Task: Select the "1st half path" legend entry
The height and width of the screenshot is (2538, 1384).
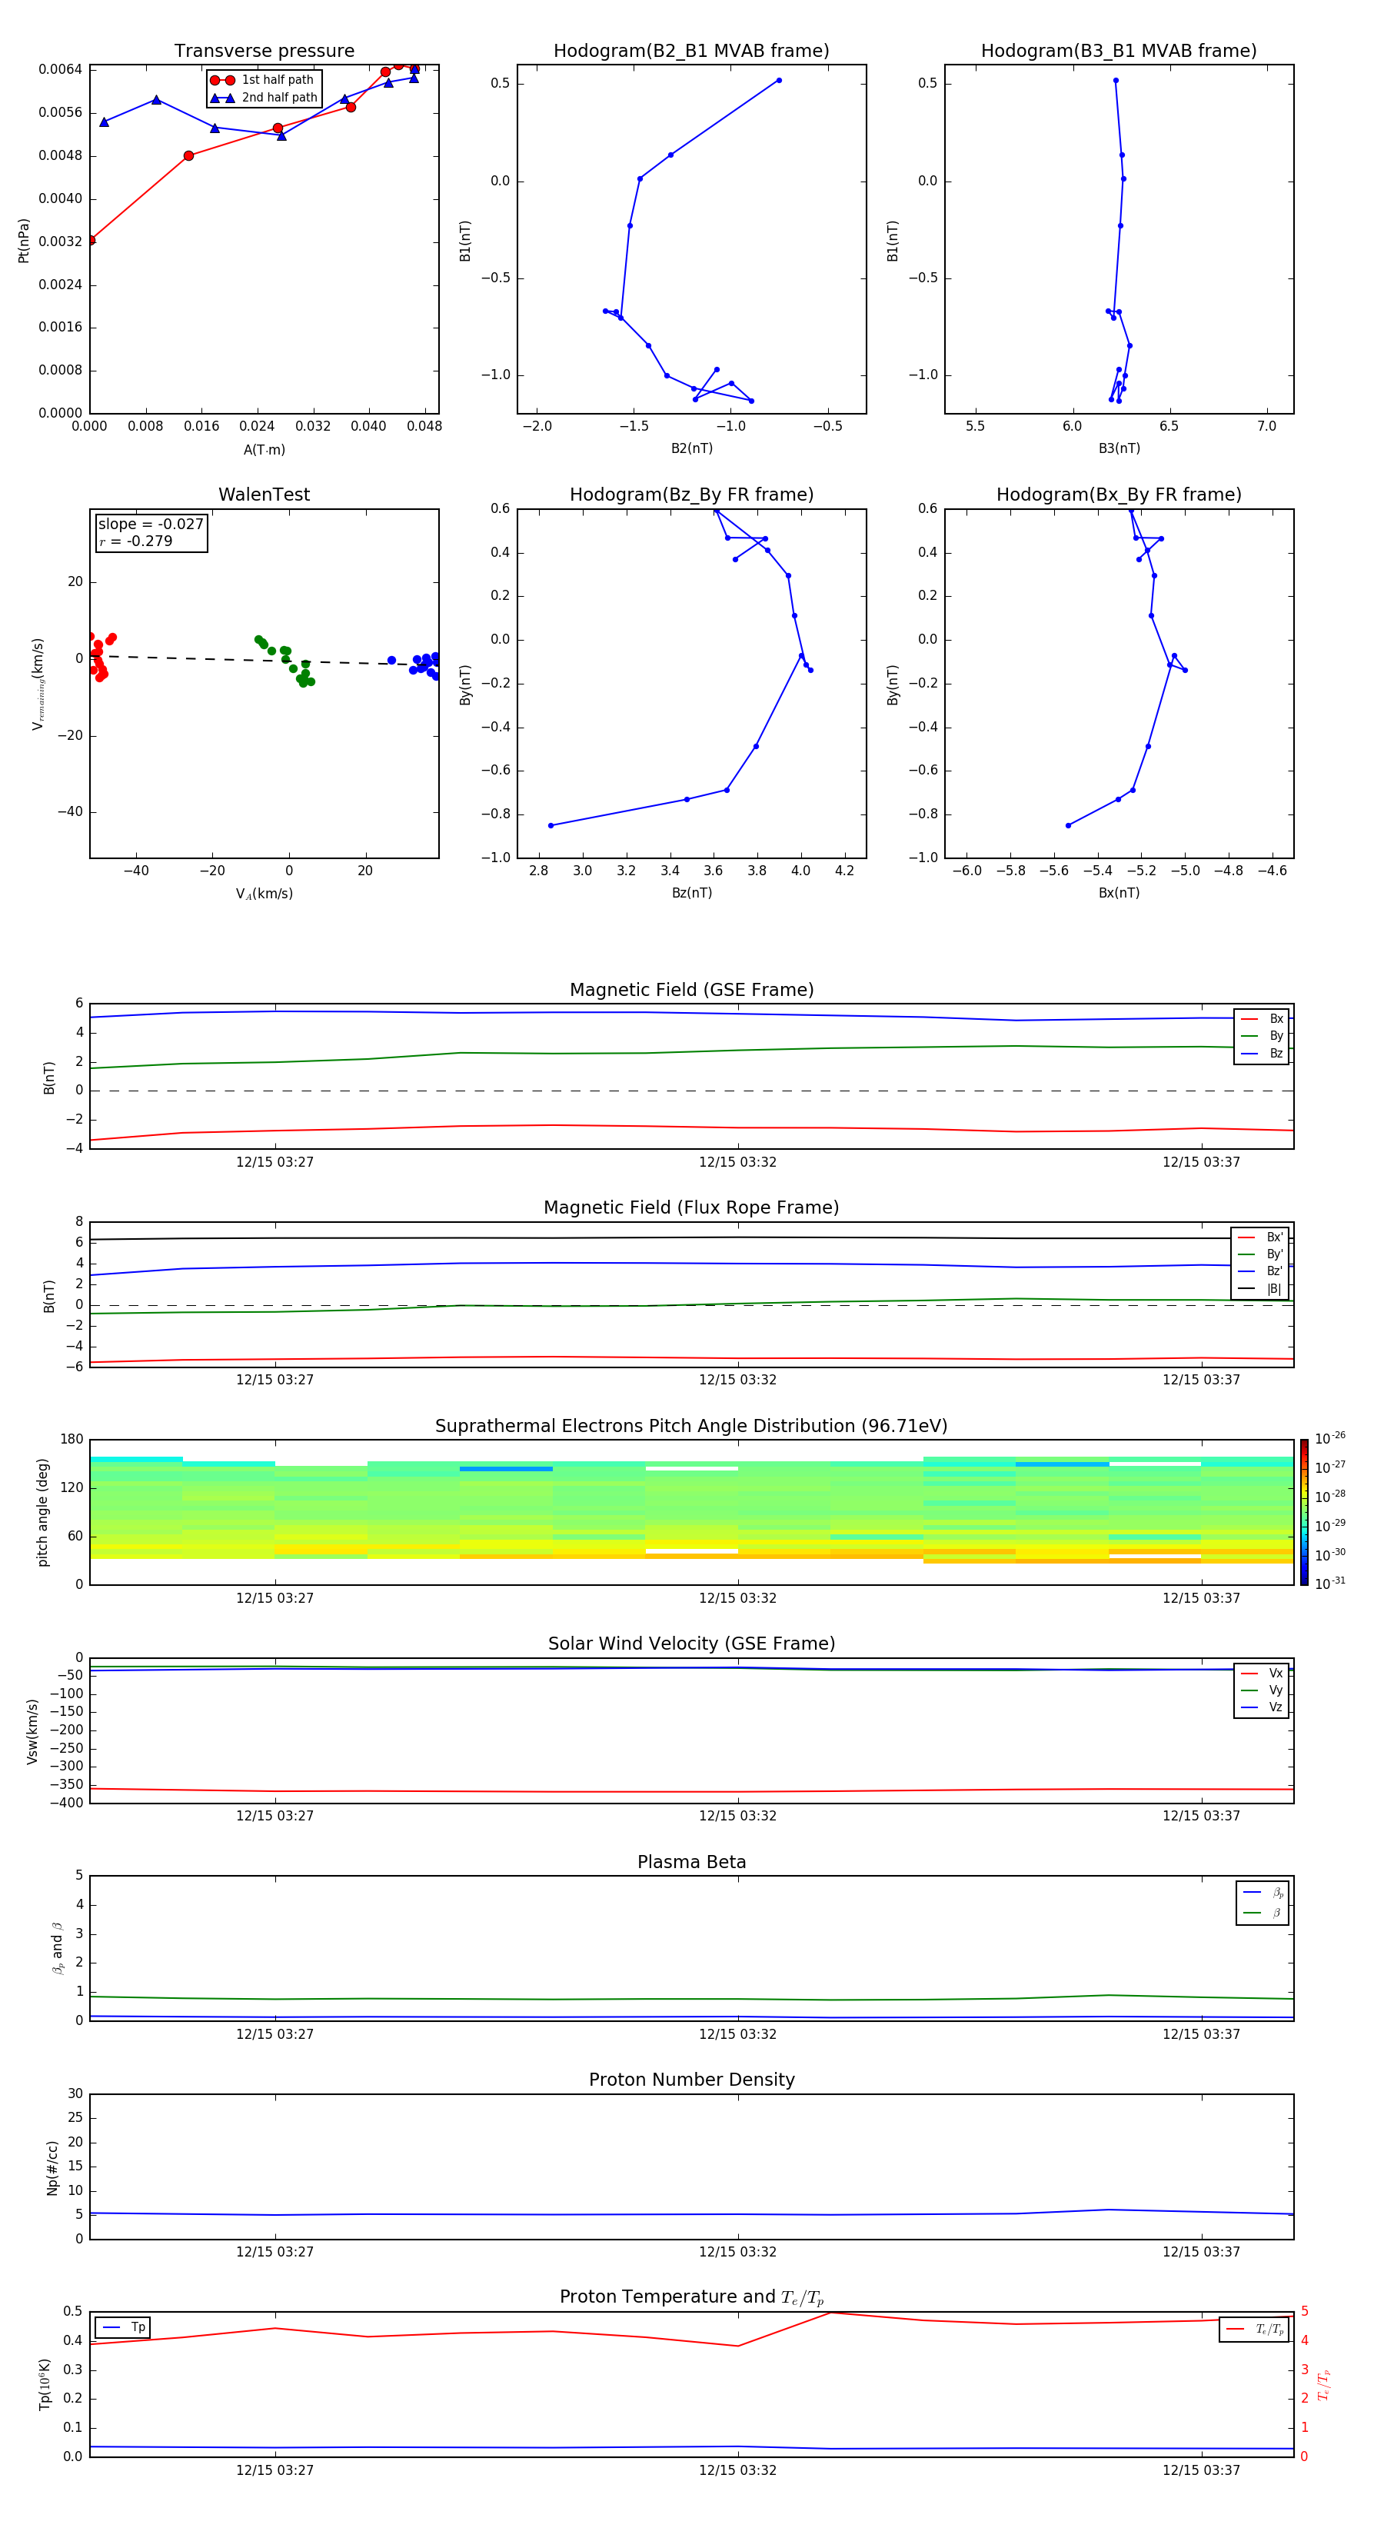Action: 262,80
